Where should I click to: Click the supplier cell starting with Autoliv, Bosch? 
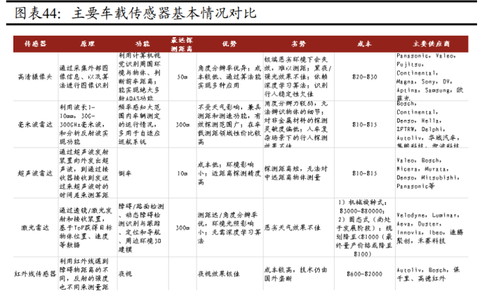428,273
